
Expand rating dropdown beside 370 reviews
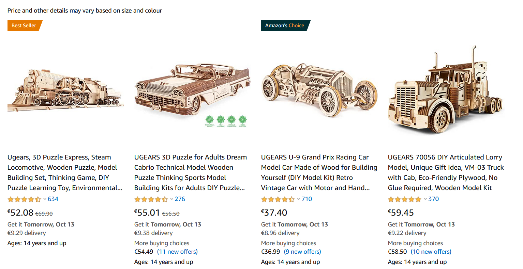click(x=425, y=199)
